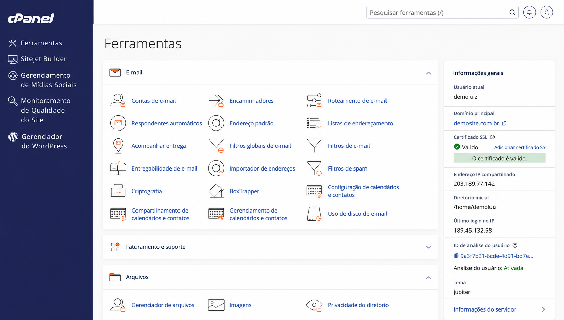
Task: Click the 9a3f7b21-6cde-4d91-bd7e... ID link
Action: coord(497,256)
